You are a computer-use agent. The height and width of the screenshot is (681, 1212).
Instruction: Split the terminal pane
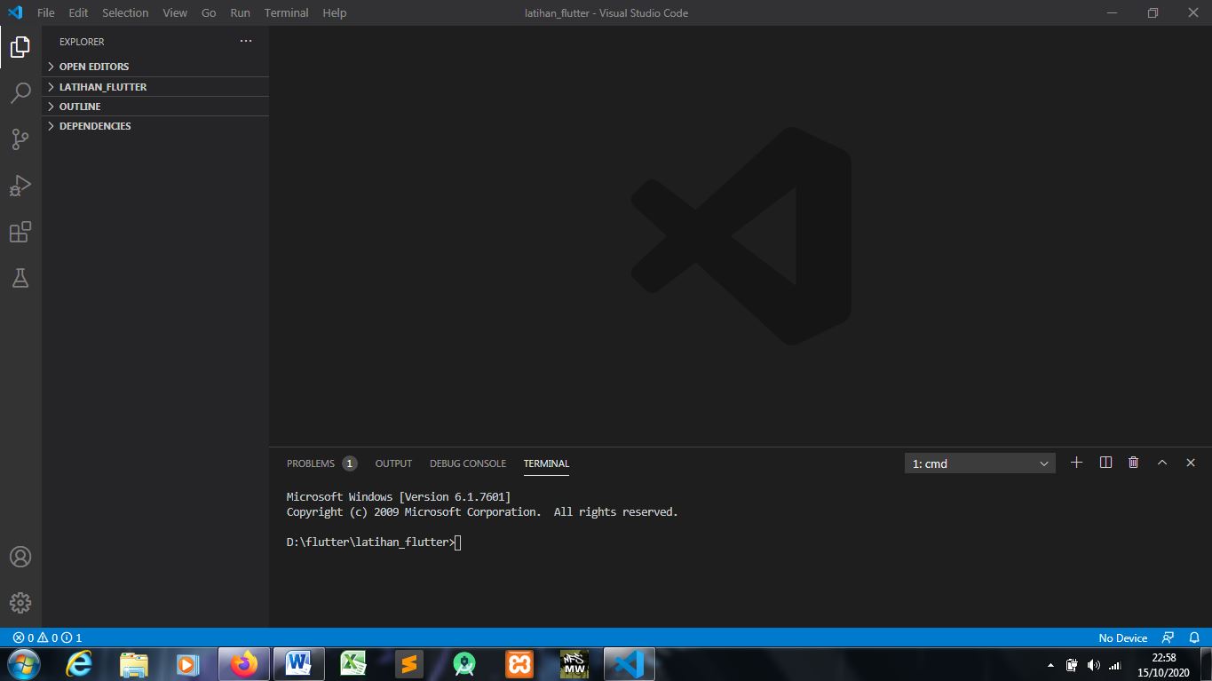pos(1105,463)
